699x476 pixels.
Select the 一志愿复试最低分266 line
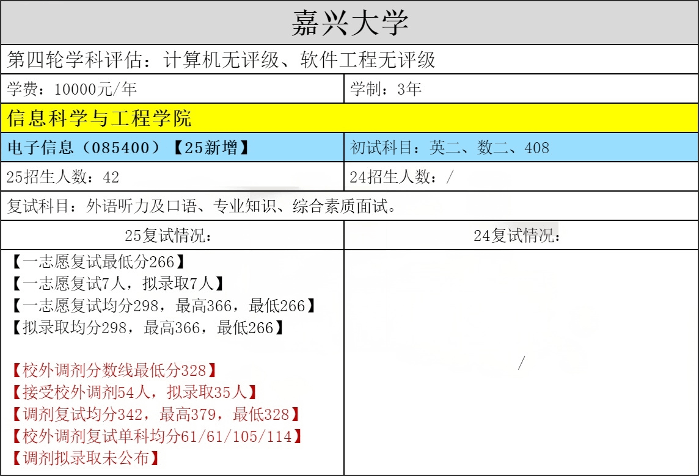(x=98, y=263)
